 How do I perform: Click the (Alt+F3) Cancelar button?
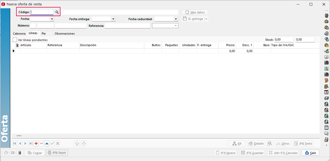(x=283, y=153)
